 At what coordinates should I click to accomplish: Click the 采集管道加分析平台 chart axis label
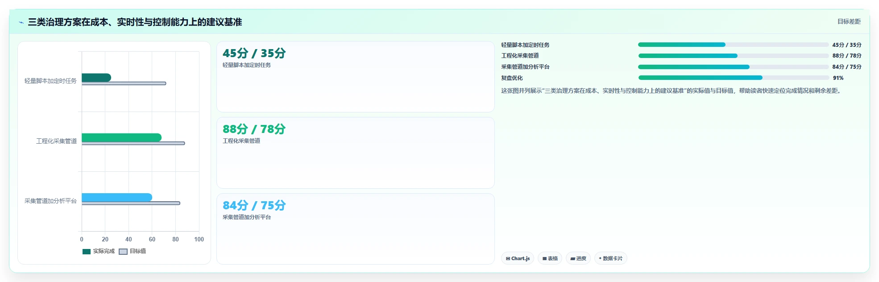(x=50, y=201)
